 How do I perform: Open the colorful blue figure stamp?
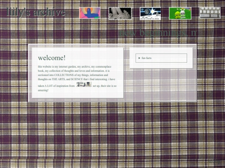coord(90,13)
